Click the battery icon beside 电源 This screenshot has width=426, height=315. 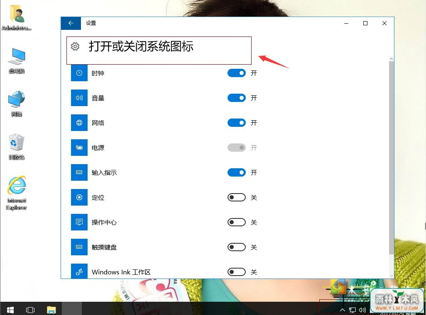tap(79, 148)
